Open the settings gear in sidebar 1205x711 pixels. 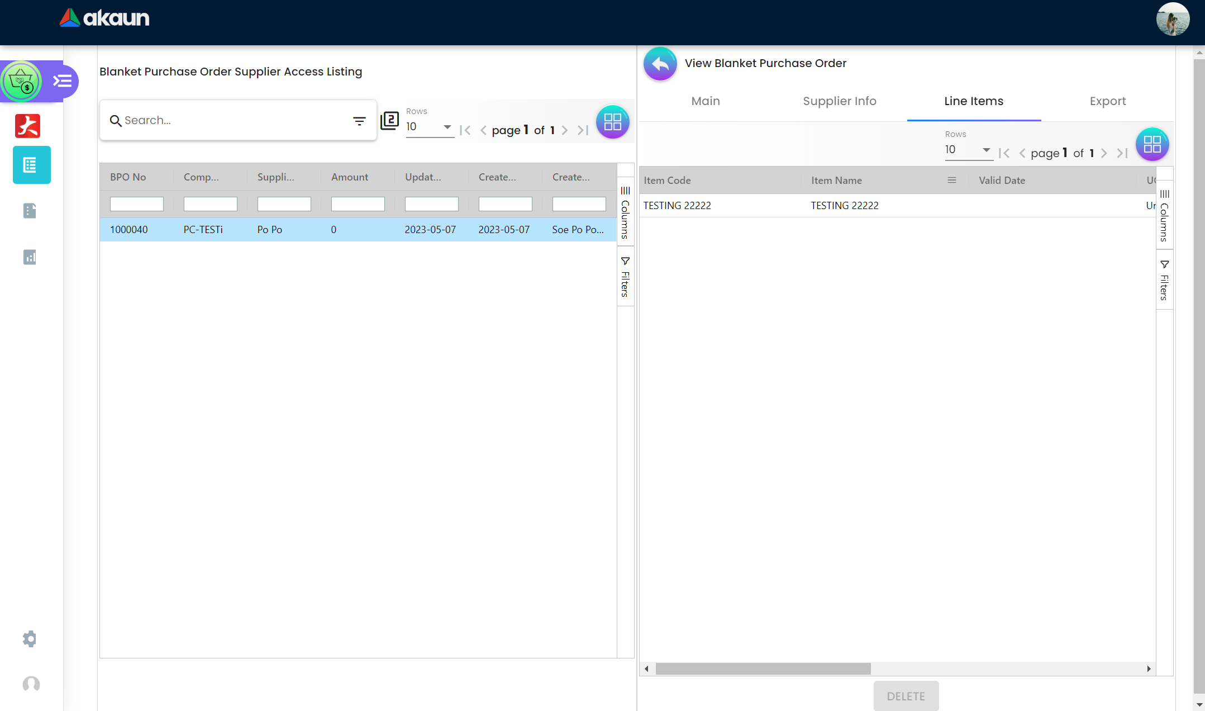(x=30, y=639)
